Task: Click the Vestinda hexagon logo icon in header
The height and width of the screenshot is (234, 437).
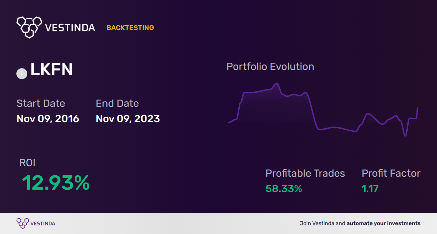Action: (x=29, y=27)
